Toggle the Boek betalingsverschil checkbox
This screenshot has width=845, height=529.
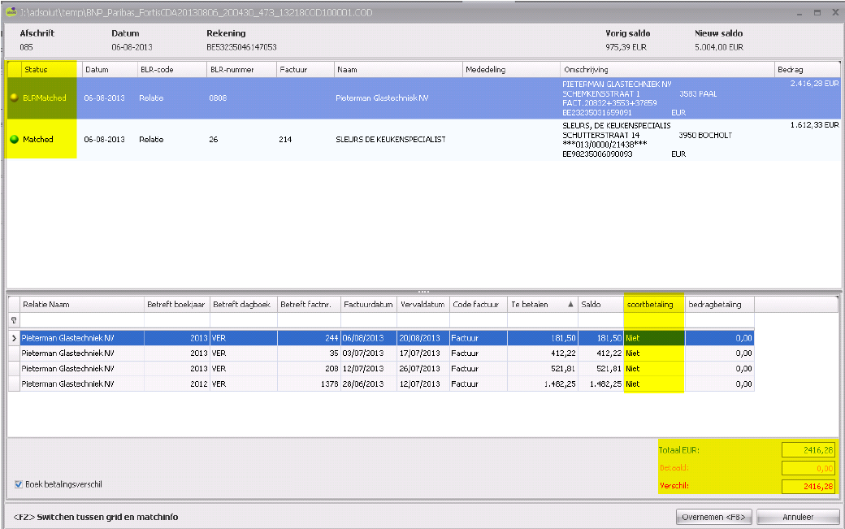click(x=19, y=484)
